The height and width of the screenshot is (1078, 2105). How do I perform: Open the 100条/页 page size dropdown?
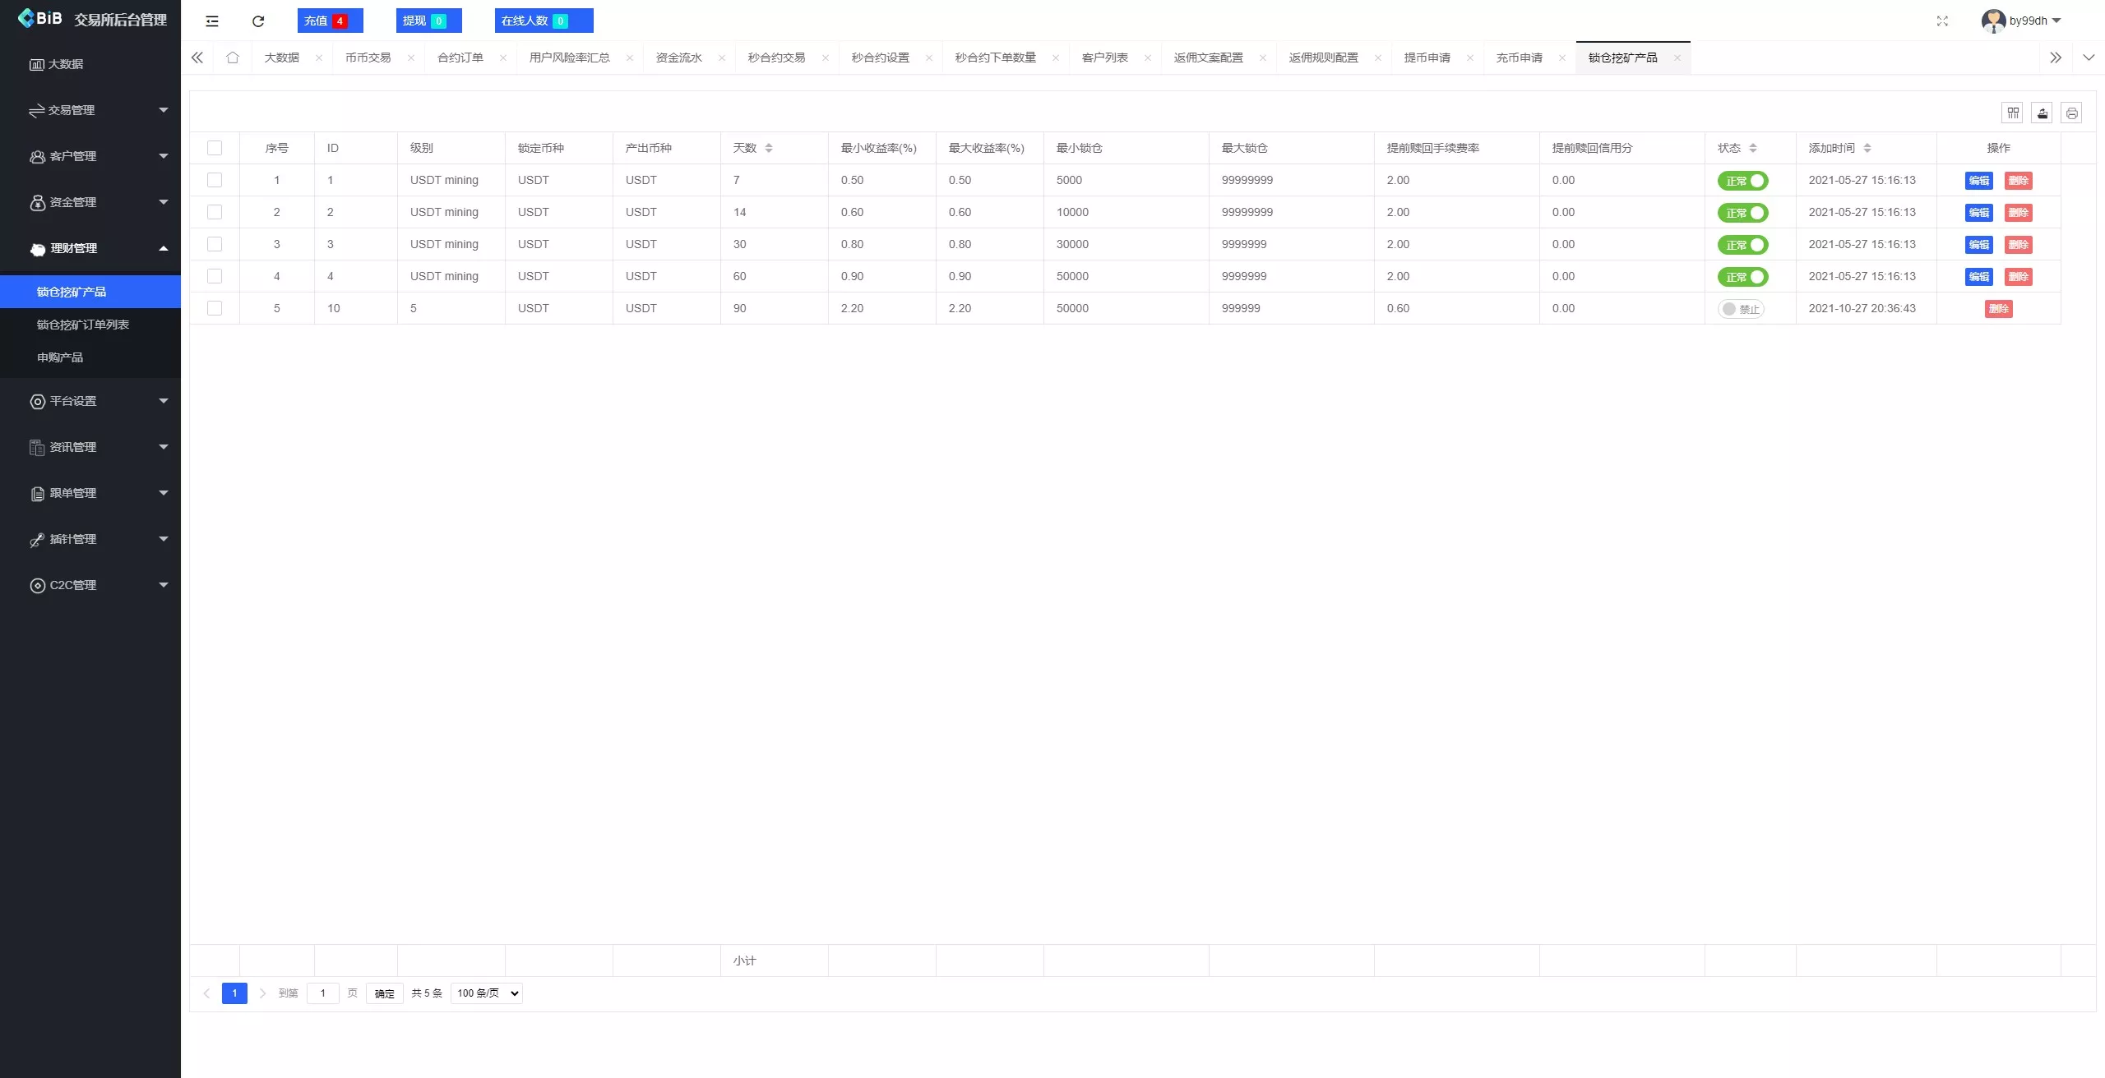(x=485, y=993)
